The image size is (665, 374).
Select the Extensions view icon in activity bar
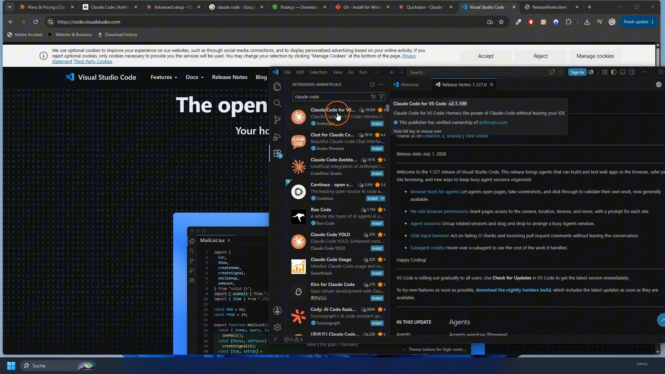click(277, 153)
